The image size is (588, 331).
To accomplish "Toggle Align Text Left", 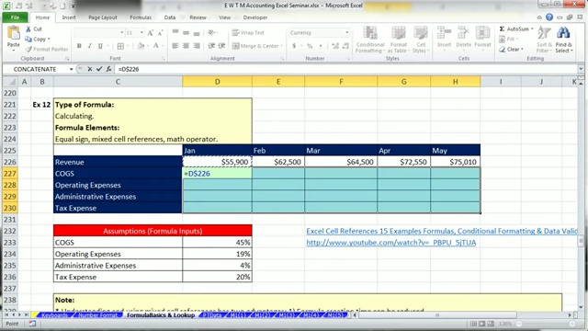I will click(x=175, y=46).
